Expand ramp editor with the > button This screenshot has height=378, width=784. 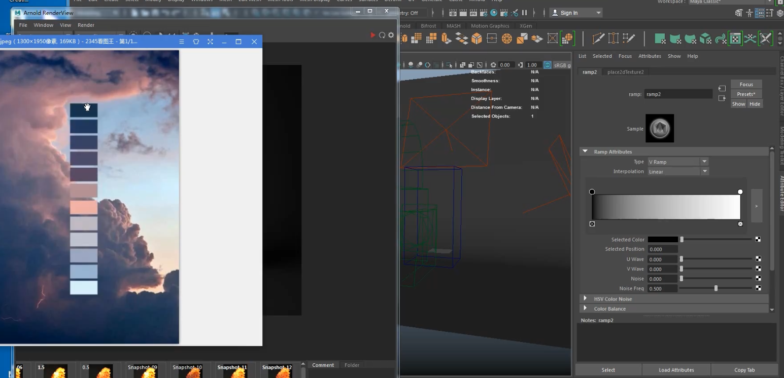click(757, 206)
